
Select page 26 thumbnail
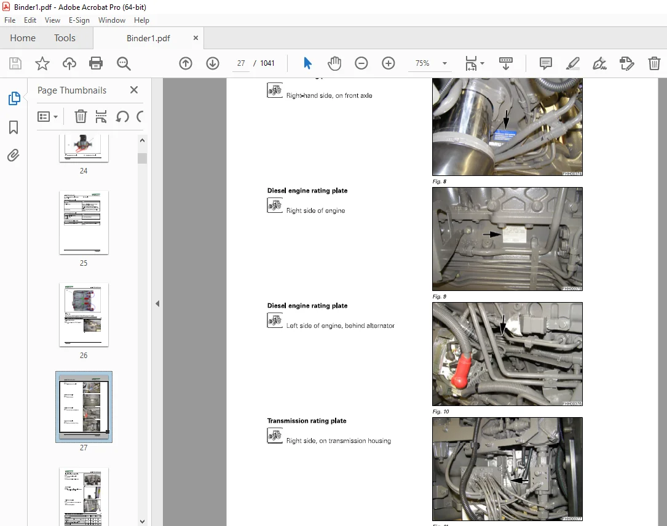pyautogui.click(x=84, y=315)
